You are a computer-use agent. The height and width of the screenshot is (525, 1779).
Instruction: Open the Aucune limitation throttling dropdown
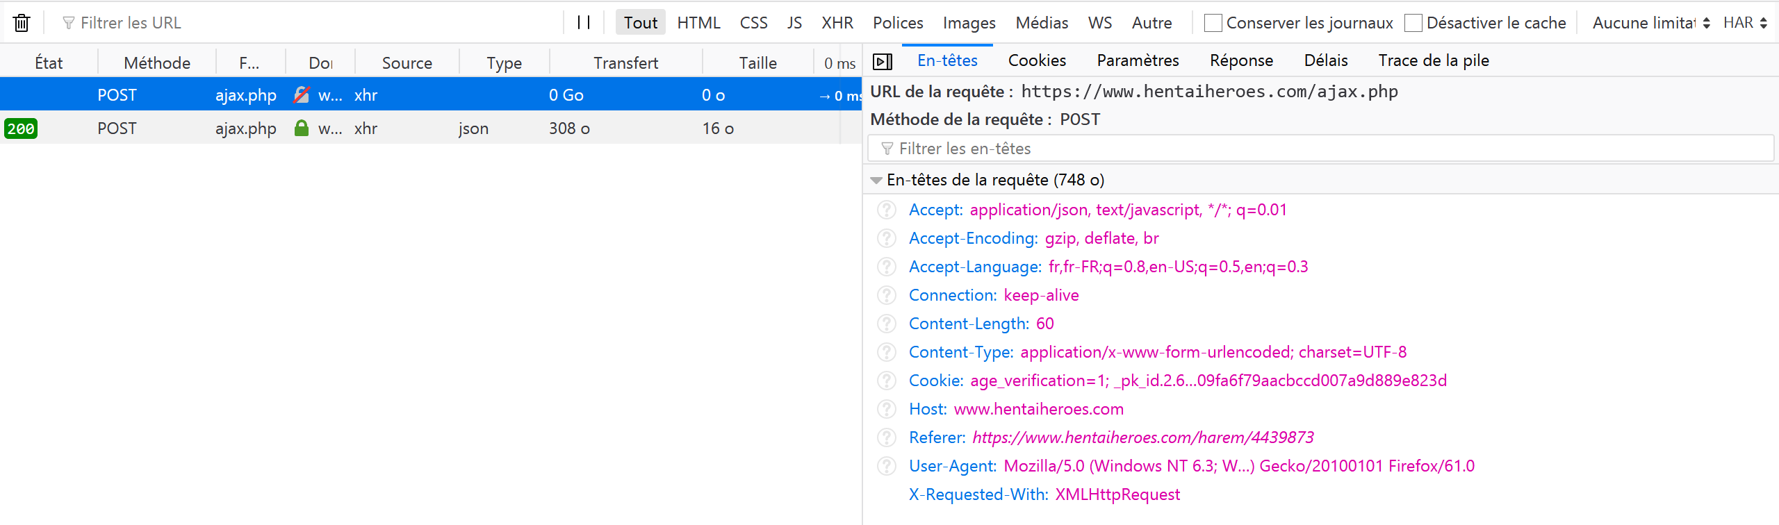tap(1650, 23)
